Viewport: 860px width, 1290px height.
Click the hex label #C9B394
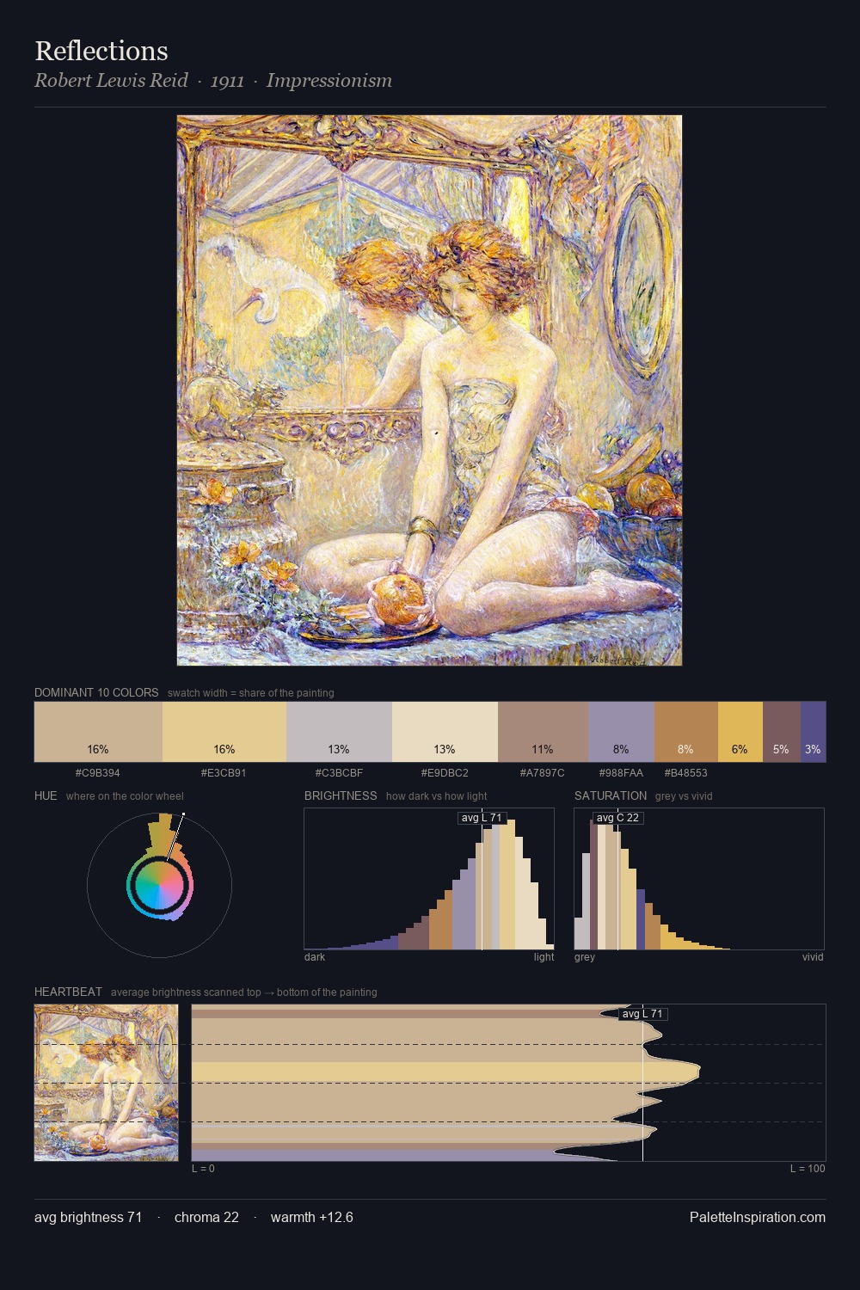[x=98, y=773]
